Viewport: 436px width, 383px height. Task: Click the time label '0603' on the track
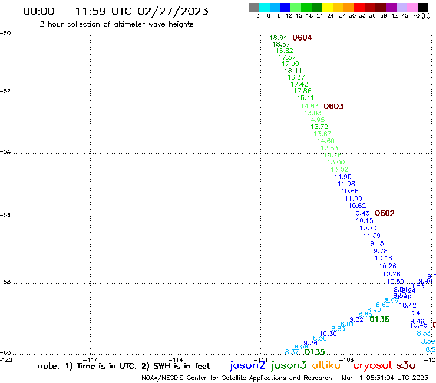pos(333,106)
